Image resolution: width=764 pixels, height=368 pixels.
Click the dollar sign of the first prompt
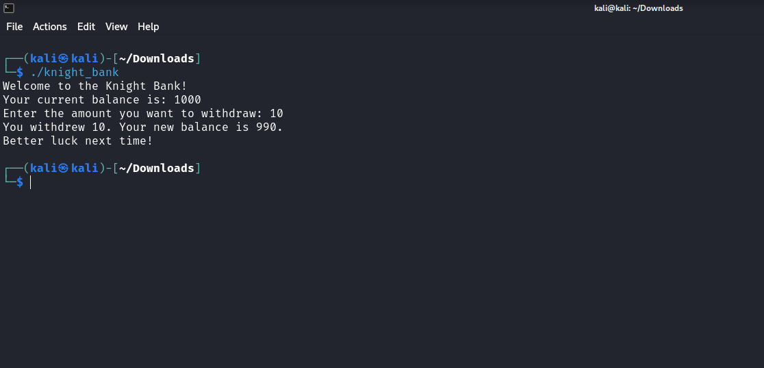tap(19, 73)
